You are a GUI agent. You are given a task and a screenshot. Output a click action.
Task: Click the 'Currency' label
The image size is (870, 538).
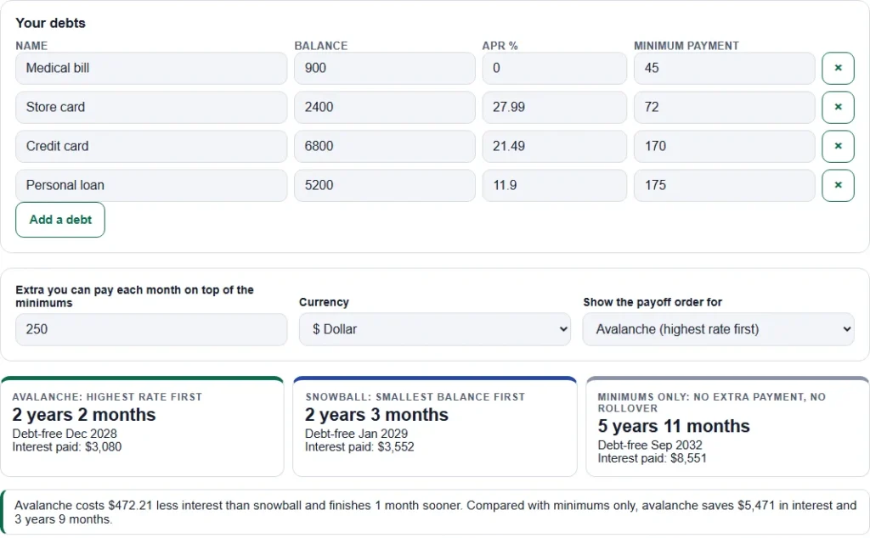tap(324, 303)
